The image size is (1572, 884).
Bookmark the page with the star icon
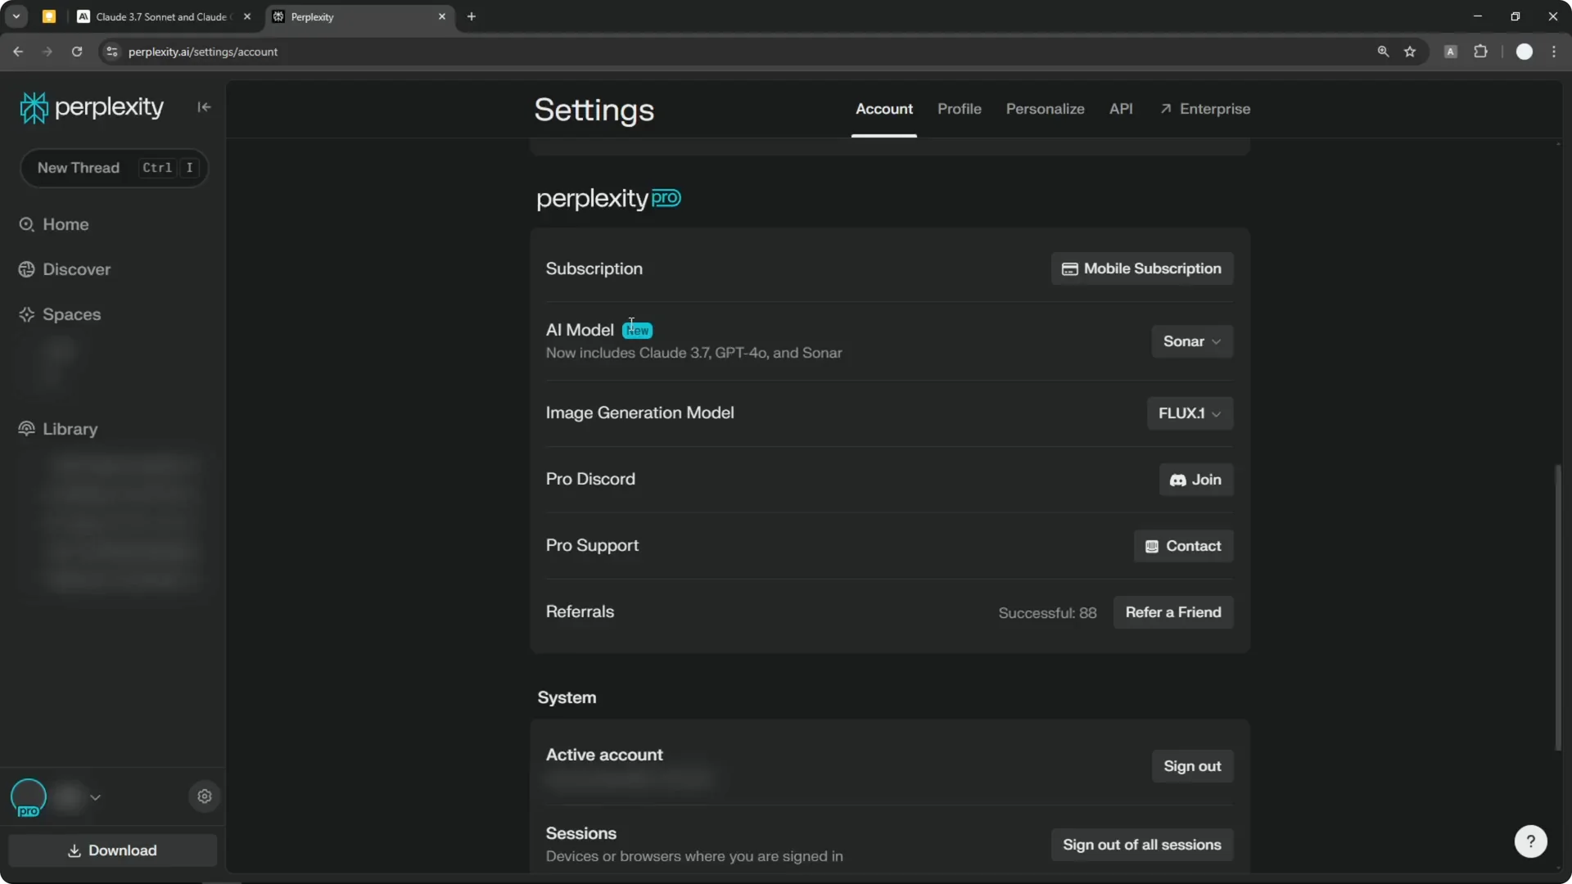coord(1411,52)
